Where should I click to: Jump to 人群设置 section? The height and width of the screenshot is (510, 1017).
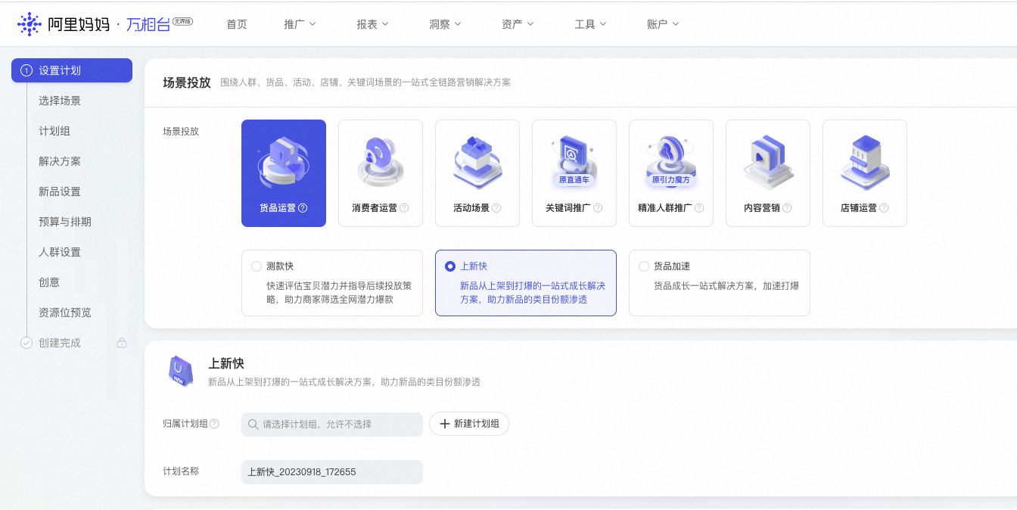(x=60, y=252)
